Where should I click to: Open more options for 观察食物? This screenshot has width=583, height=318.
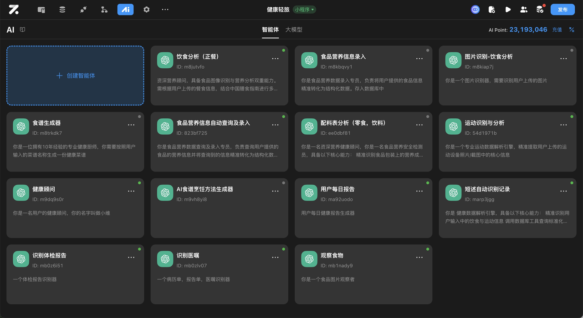coord(419,257)
